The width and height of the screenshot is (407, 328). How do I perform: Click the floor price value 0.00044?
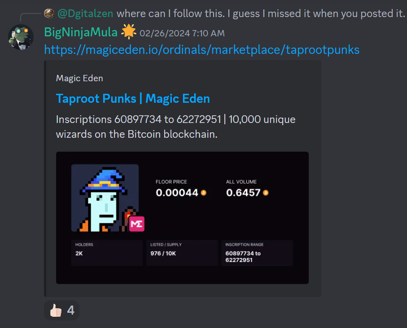[177, 192]
